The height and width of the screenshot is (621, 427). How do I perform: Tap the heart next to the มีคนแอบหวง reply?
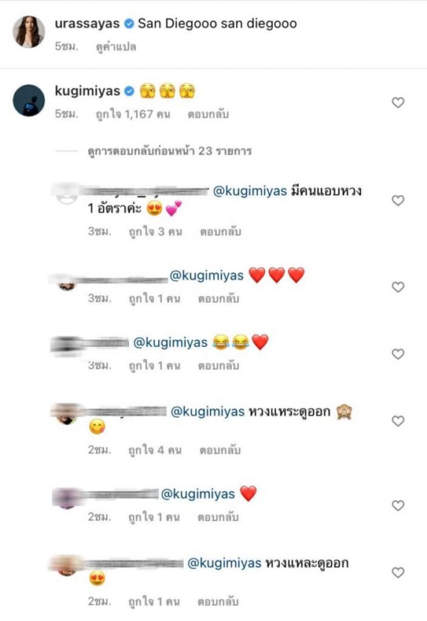click(398, 200)
